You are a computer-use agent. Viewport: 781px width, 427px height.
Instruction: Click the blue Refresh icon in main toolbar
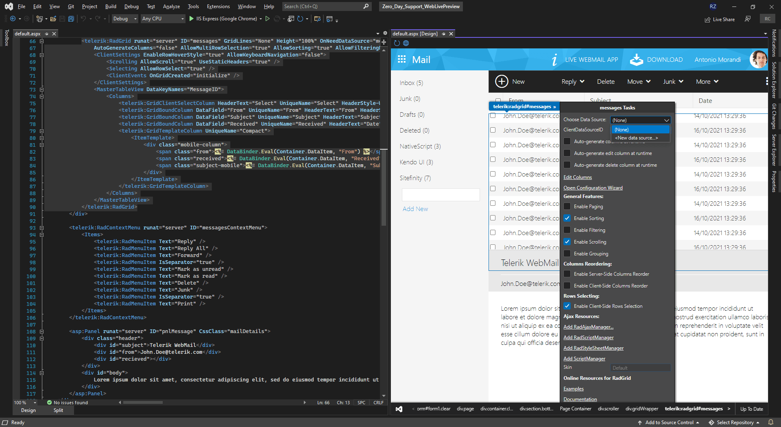(300, 19)
